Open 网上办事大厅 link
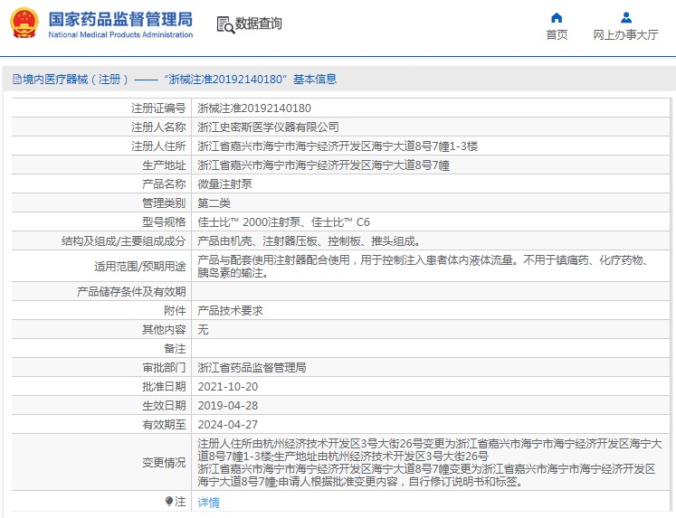This screenshot has width=676, height=518. (x=625, y=35)
